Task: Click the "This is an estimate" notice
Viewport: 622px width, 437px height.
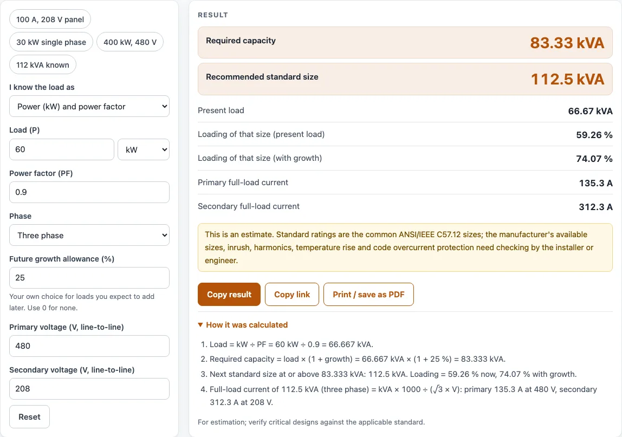Action: coord(405,247)
